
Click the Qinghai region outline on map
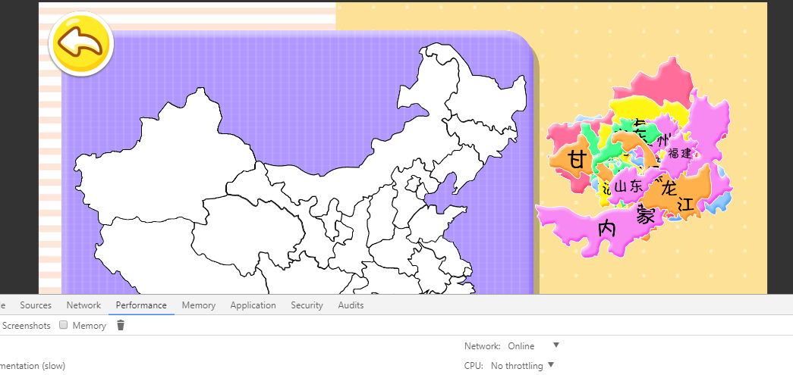pyautogui.click(x=248, y=232)
